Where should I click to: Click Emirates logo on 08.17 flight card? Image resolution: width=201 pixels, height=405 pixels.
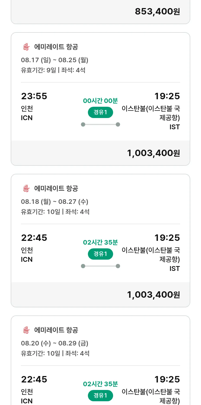point(26,47)
